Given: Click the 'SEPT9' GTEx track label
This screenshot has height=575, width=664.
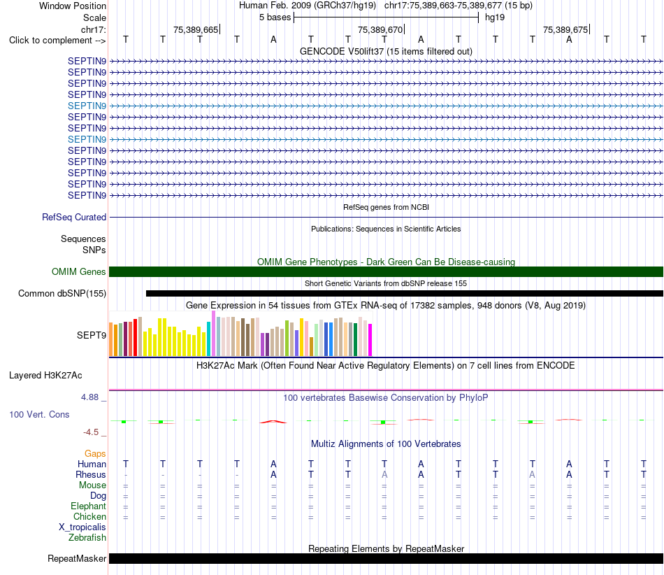Looking at the screenshot, I should pos(91,335).
